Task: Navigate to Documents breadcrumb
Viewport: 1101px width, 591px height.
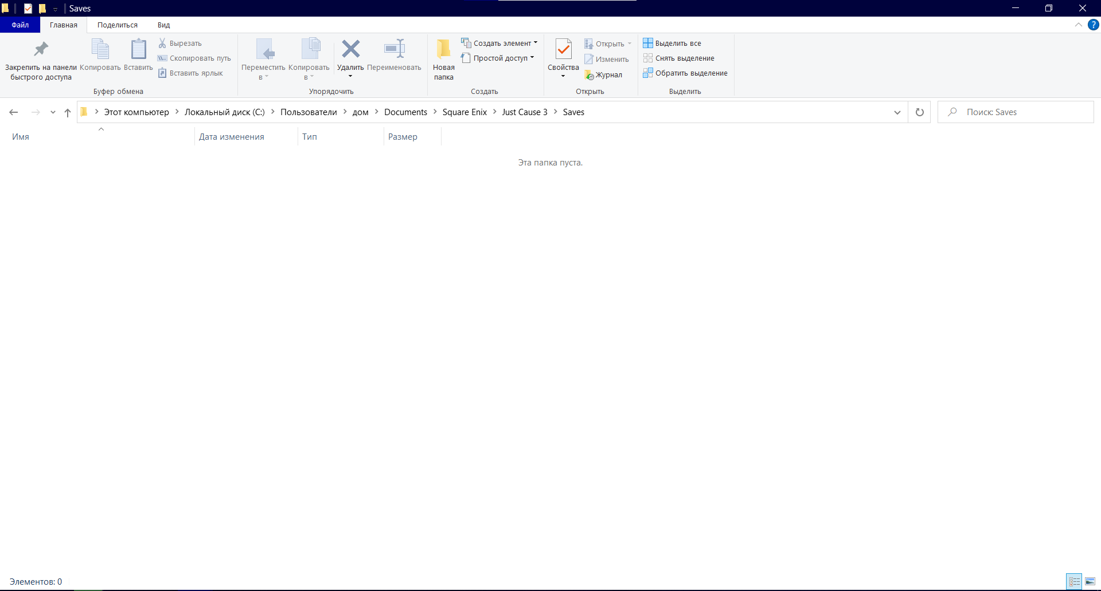Action: [x=406, y=112]
